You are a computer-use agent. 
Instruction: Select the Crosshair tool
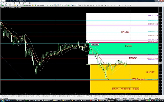click(x=108, y=5)
